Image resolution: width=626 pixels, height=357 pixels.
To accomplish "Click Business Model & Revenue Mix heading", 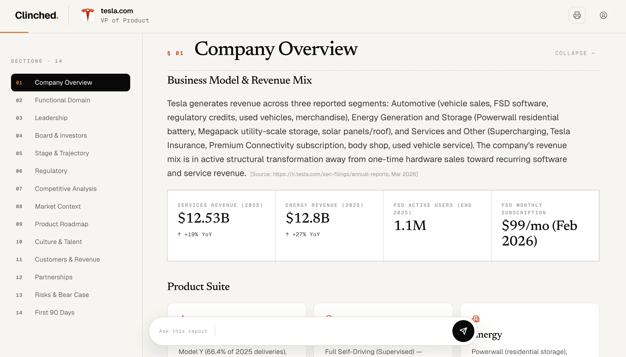I will pyautogui.click(x=239, y=81).
